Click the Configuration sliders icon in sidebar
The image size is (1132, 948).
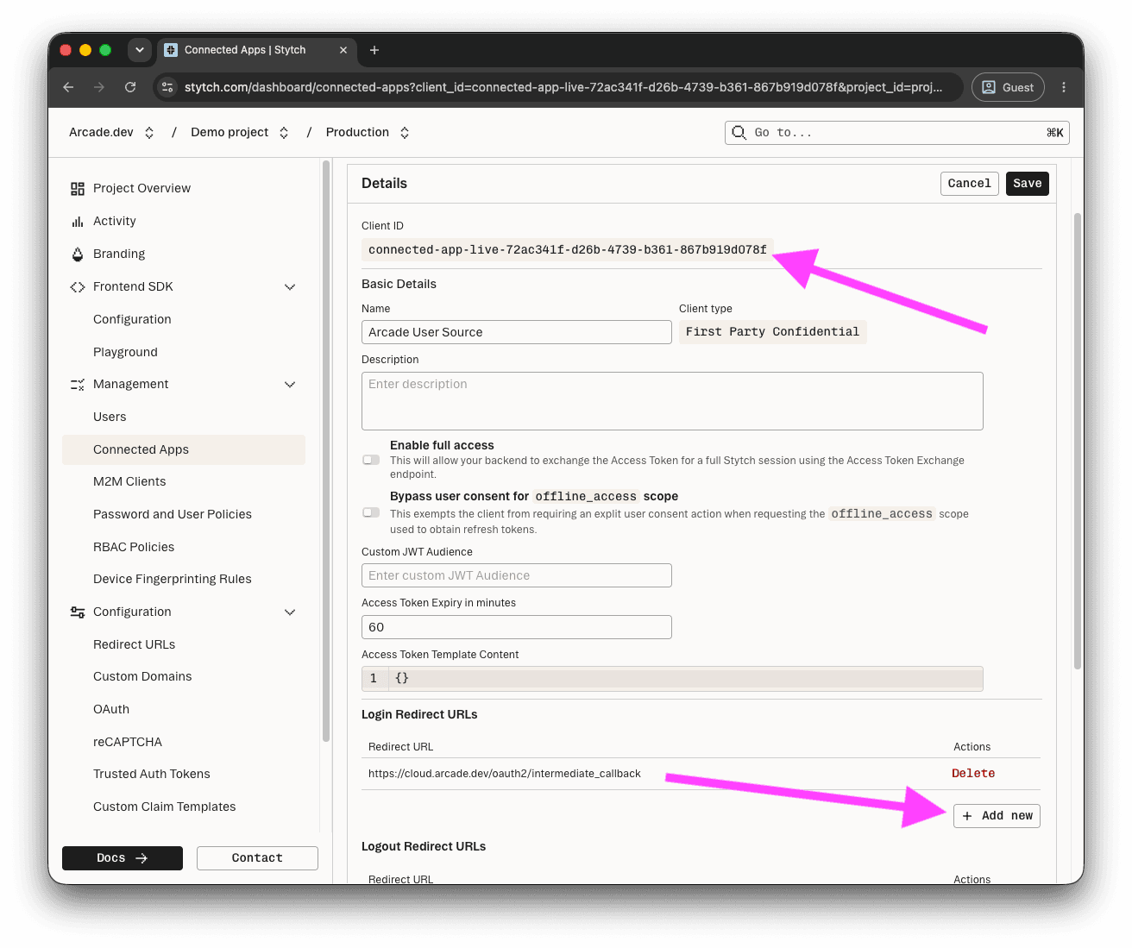point(78,612)
